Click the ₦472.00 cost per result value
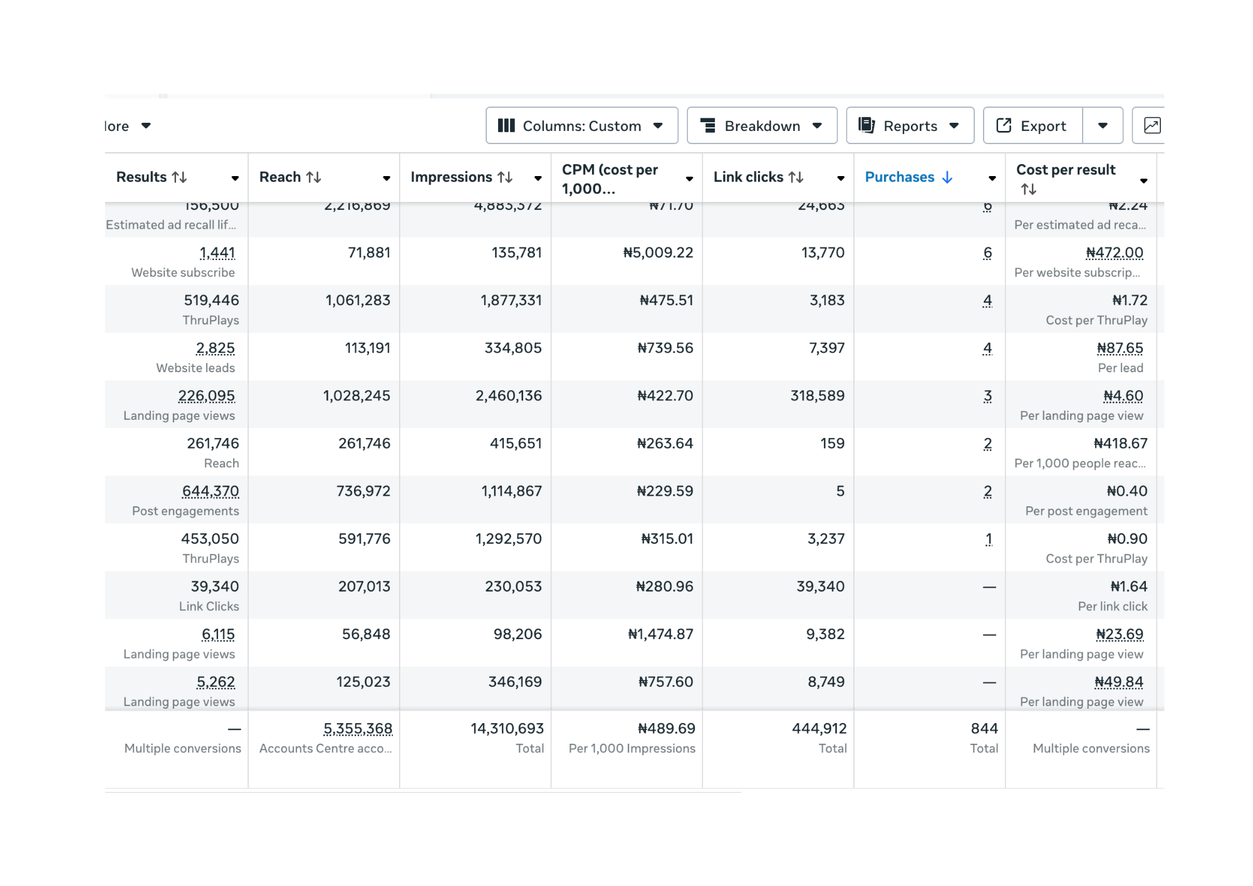Screen dimensions: 1253x886 point(1115,253)
